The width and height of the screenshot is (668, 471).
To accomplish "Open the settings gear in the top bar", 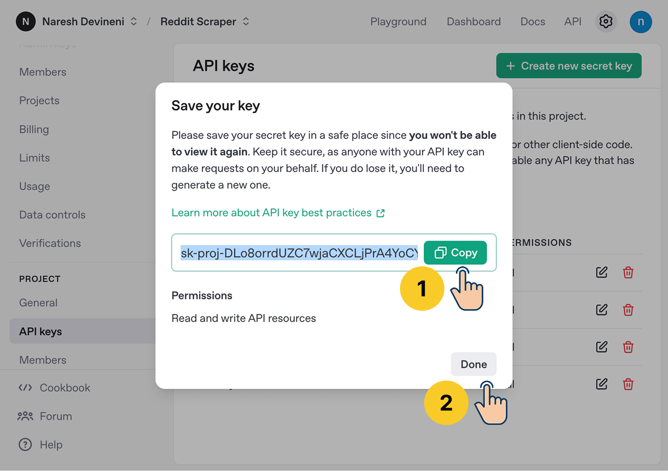I will tap(605, 21).
